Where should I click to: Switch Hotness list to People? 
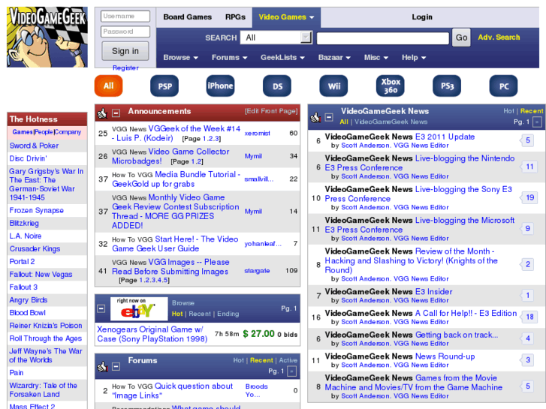44,132
